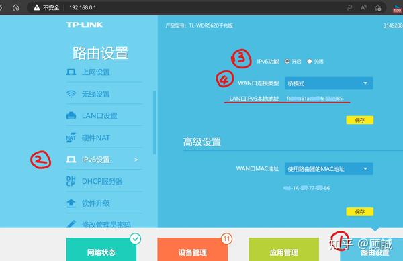Click the 修改管理员密码 pencil icon
This screenshot has width=403, height=261.
(71, 224)
